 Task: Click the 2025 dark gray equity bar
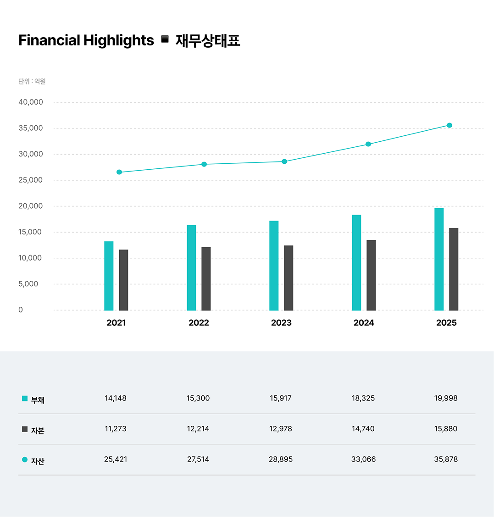tap(454, 269)
